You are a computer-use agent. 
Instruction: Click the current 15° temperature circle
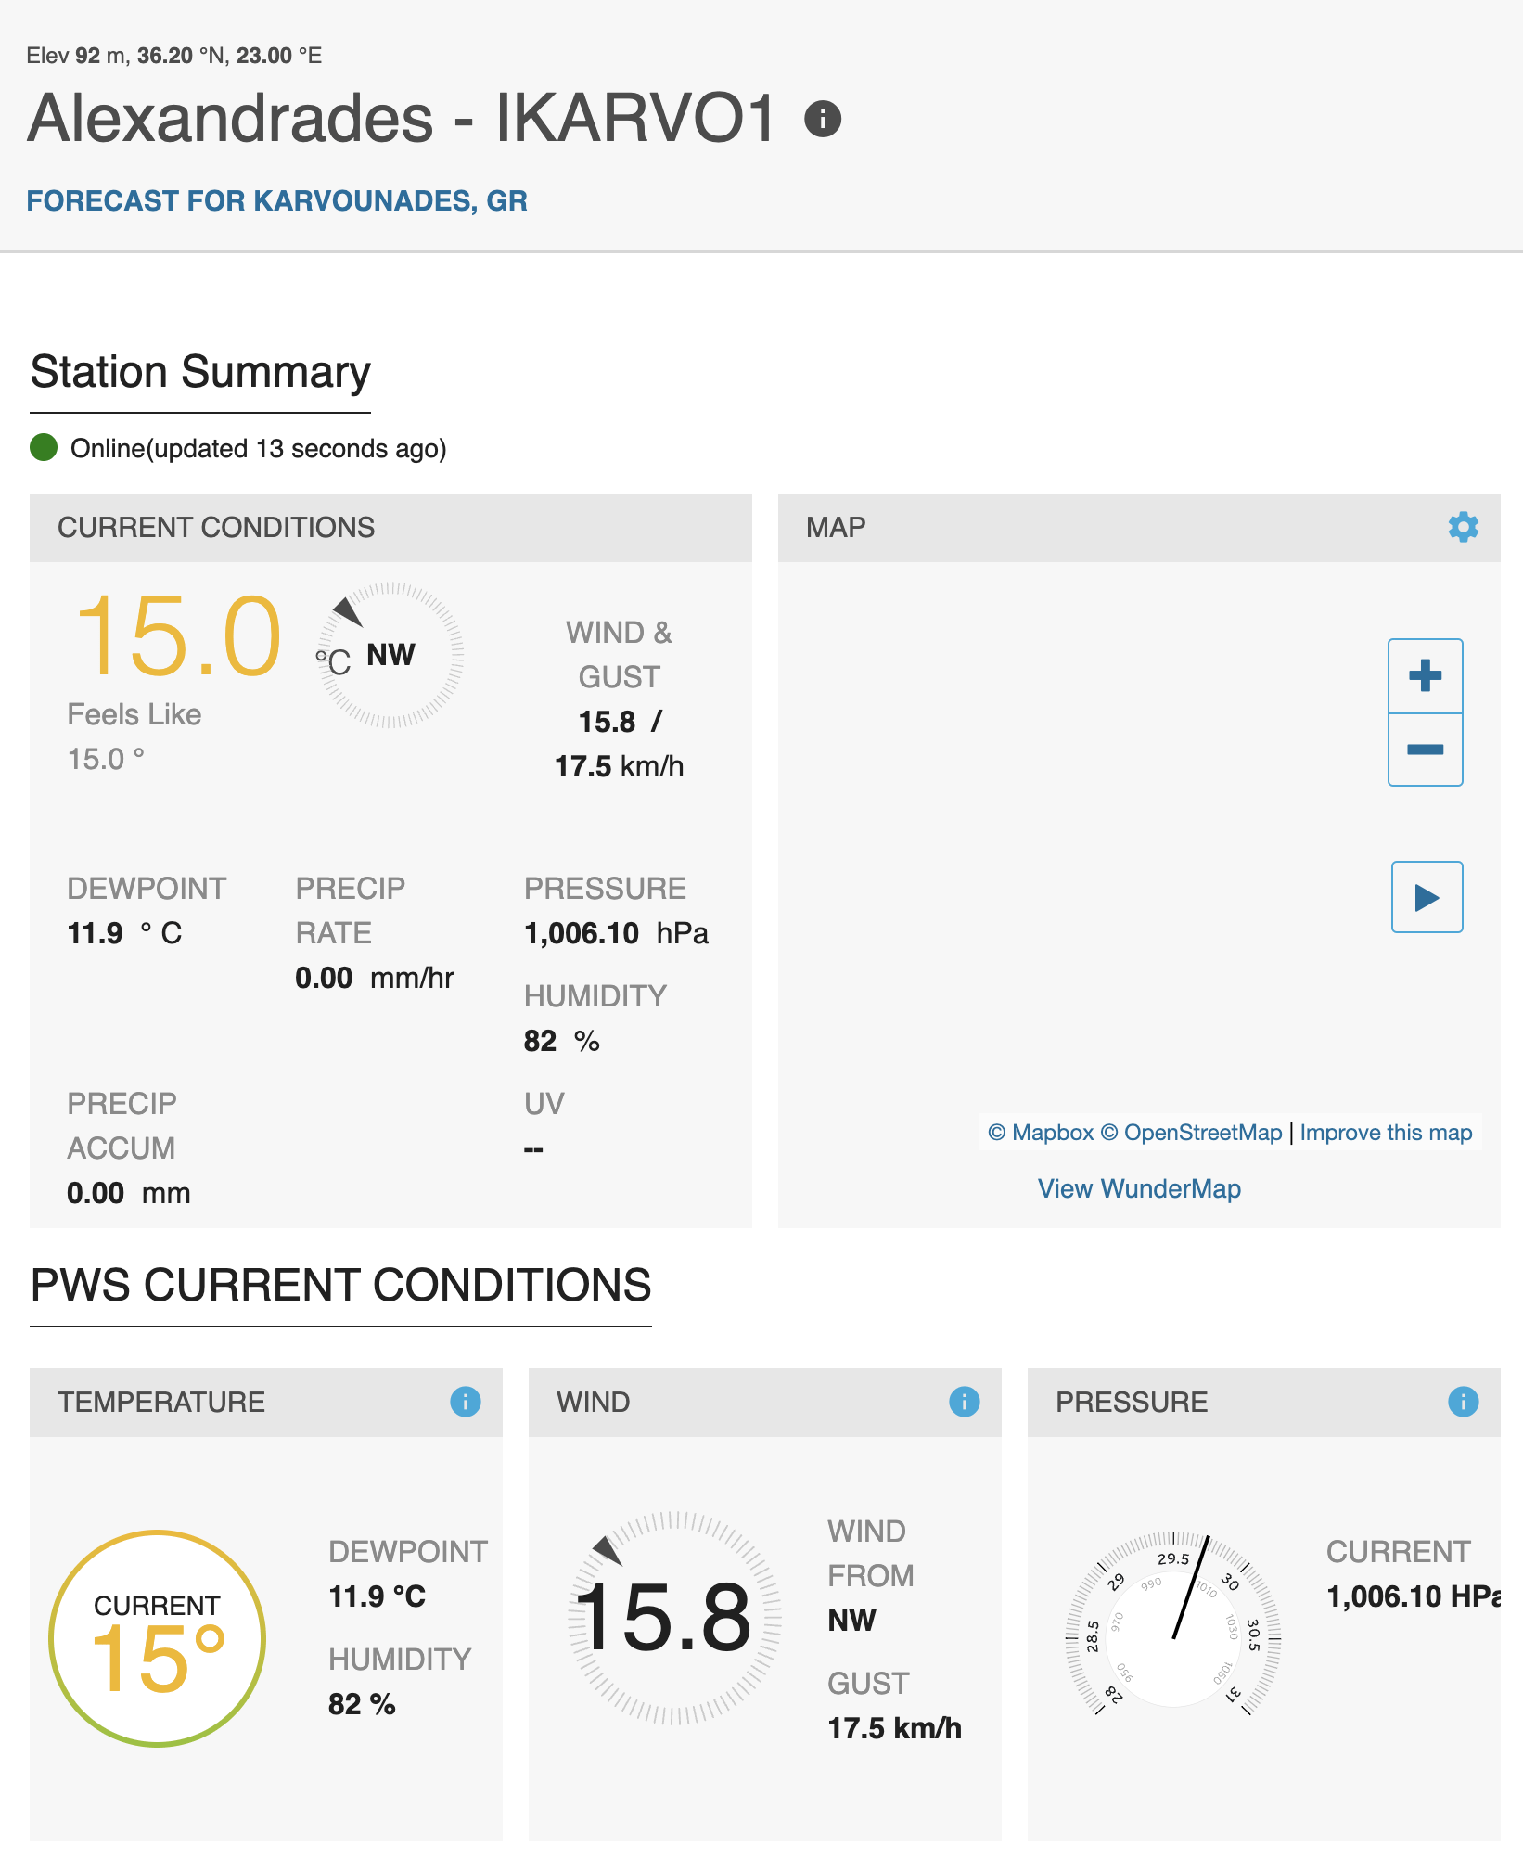(x=157, y=1638)
